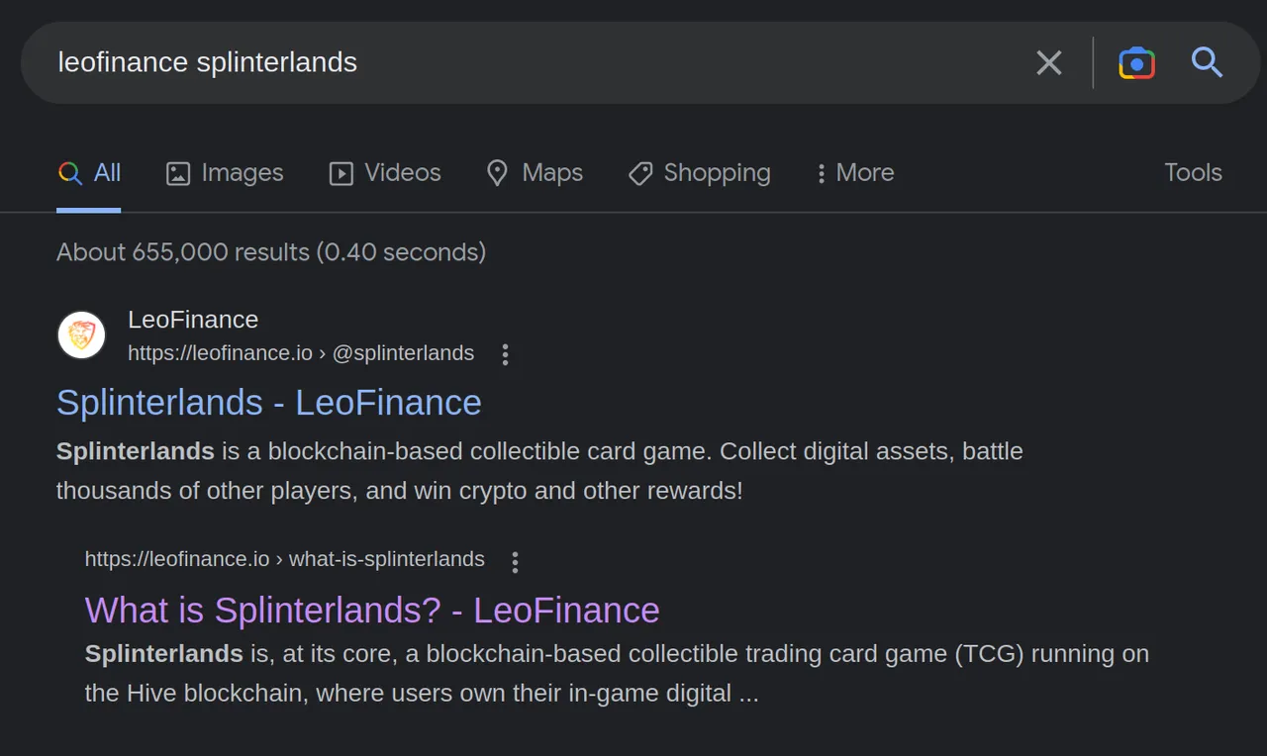1267x756 pixels.
Task: Switch to the Maps tab
Action: (535, 173)
